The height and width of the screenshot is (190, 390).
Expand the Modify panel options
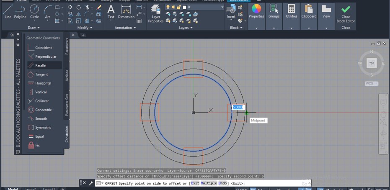click(85, 28)
